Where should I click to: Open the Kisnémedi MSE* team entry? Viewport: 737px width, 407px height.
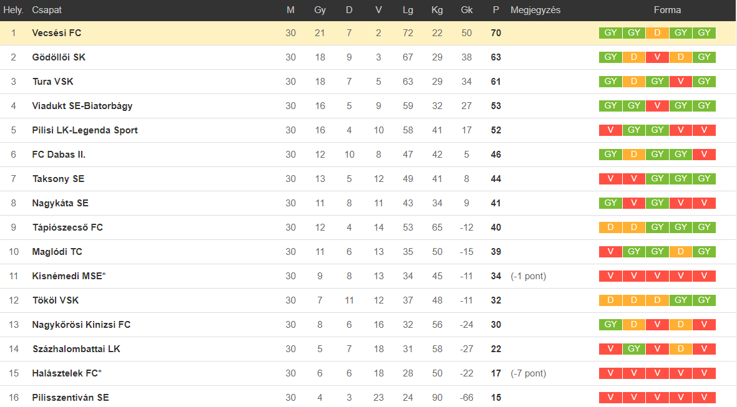coord(69,276)
